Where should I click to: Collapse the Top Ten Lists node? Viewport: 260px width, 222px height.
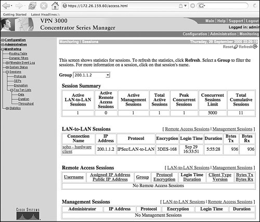click(x=12, y=90)
